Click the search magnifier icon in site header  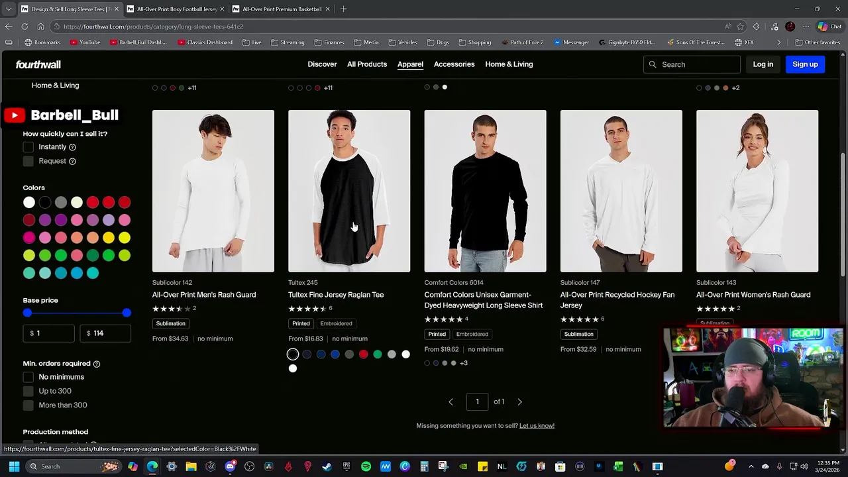click(x=653, y=64)
